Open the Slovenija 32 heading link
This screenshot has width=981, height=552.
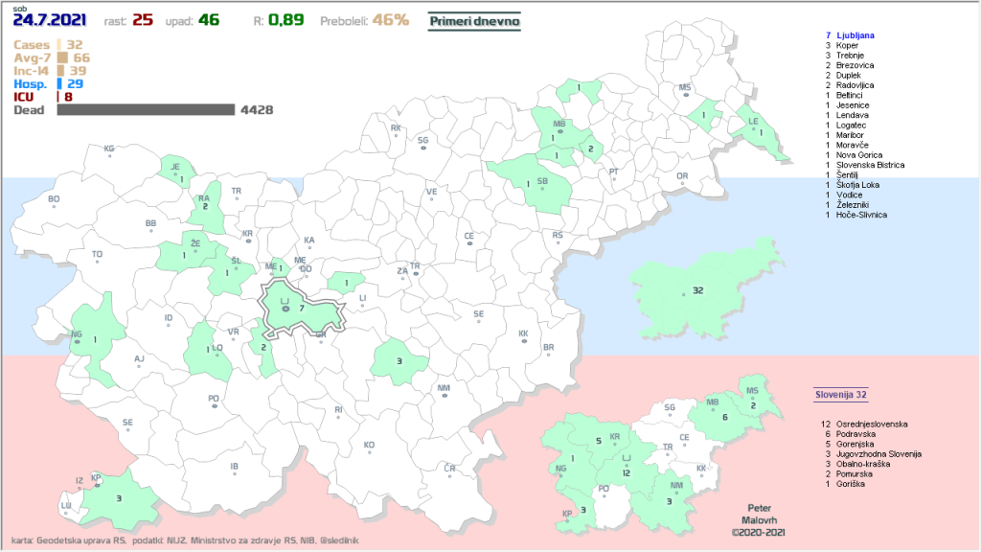click(x=841, y=394)
